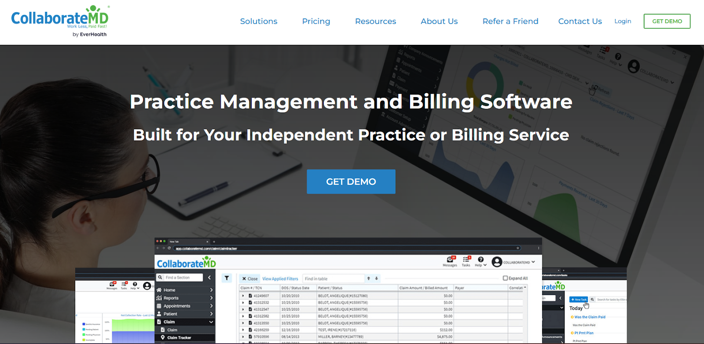704x344 pixels.
Task: Click the Reports chart icon in sidebar
Action: (159, 298)
